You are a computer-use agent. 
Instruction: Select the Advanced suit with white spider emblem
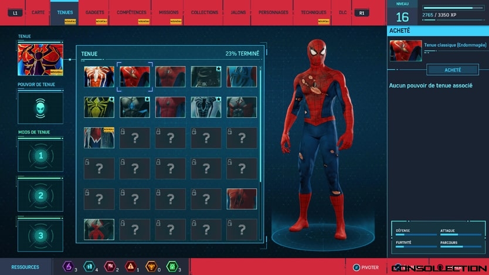[x=99, y=77]
